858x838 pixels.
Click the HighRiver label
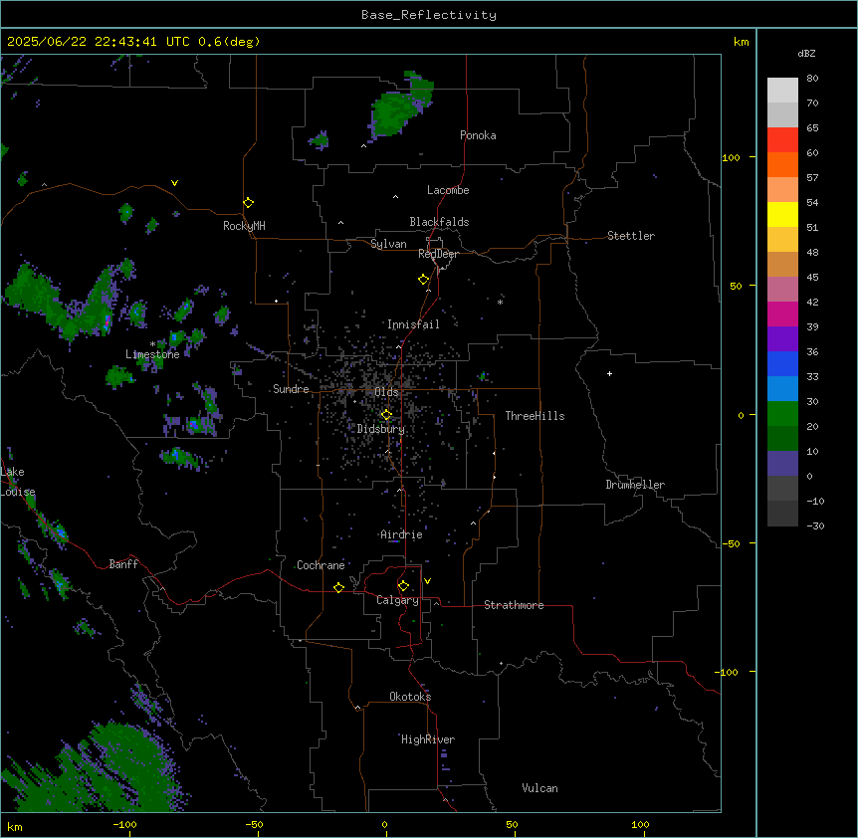(428, 739)
